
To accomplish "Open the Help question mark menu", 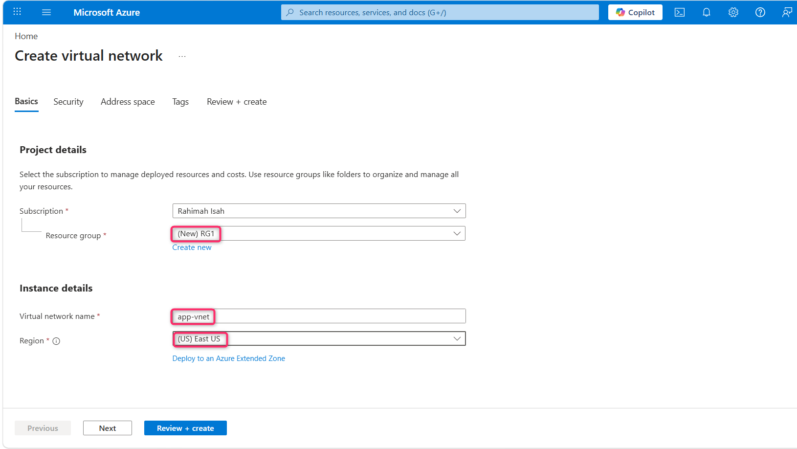I will tap(760, 12).
